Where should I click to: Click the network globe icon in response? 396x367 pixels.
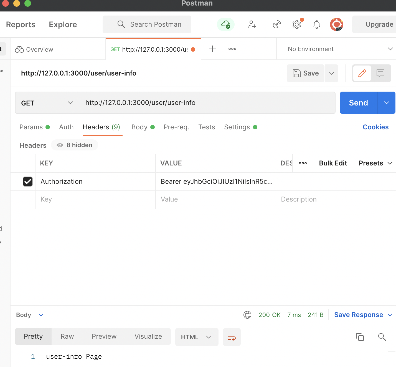[x=247, y=315]
